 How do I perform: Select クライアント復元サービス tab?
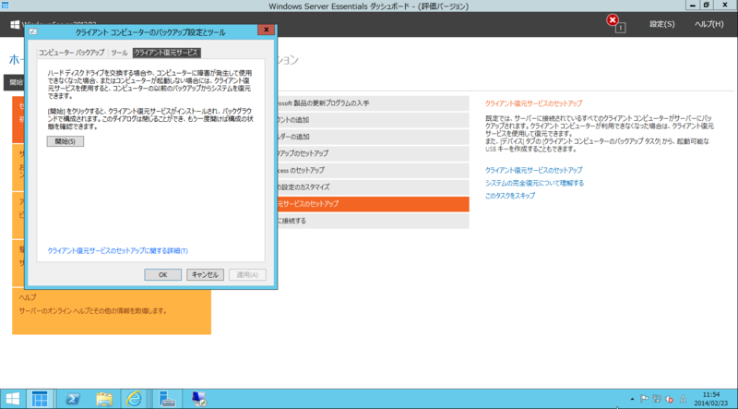tap(166, 53)
